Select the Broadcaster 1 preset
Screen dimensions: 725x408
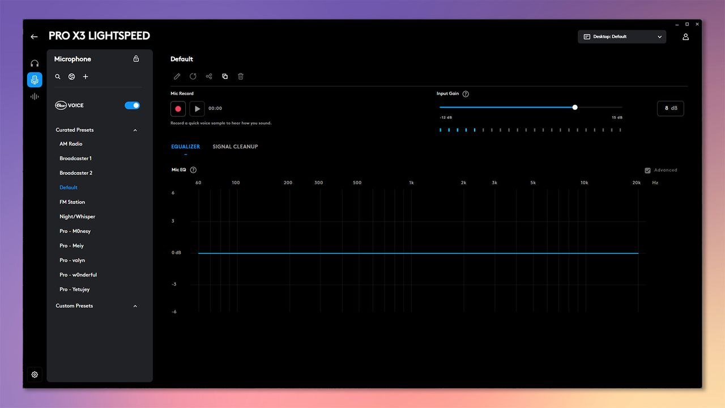(x=75, y=159)
